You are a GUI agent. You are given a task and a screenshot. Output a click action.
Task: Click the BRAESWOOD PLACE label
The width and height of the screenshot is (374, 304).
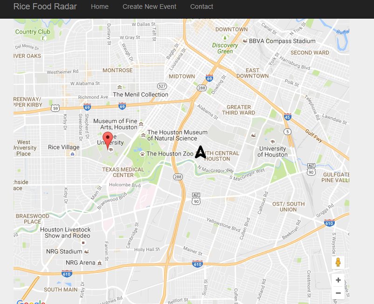click(x=33, y=219)
